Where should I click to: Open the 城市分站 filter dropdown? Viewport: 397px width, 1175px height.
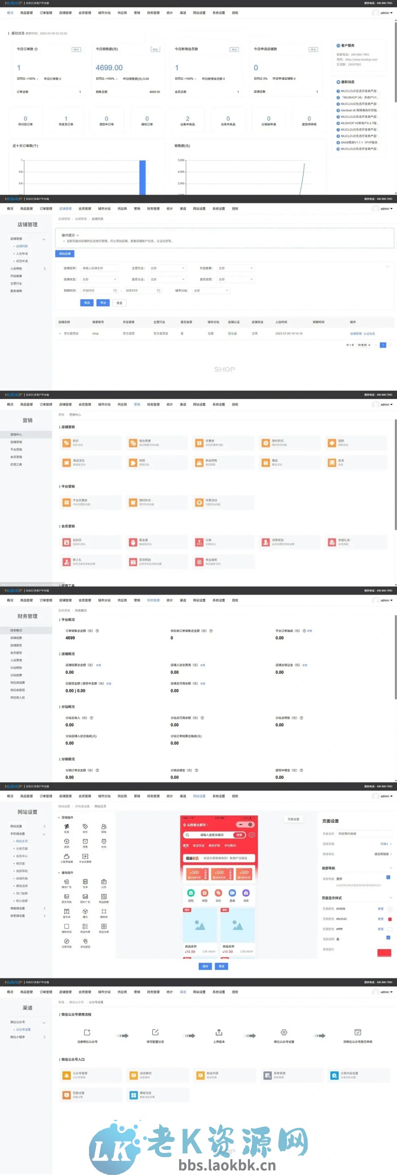(x=211, y=291)
